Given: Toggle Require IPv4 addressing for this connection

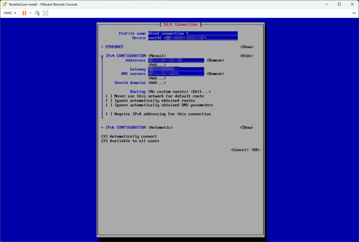Looking at the screenshot, I should coord(109,114).
